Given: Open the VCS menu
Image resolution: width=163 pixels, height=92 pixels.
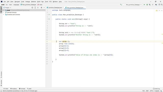Looking at the screenshot, I should coord(50,2).
